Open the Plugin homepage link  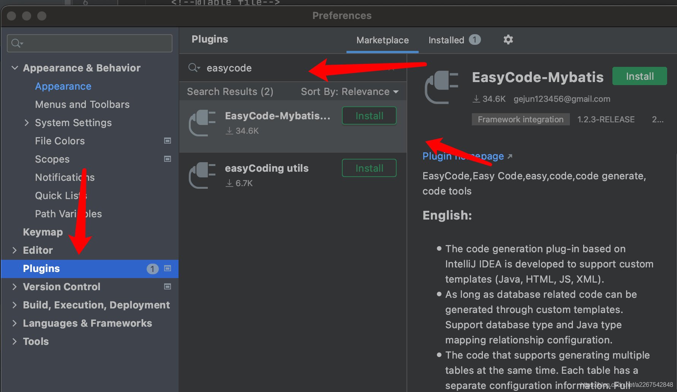click(x=463, y=156)
